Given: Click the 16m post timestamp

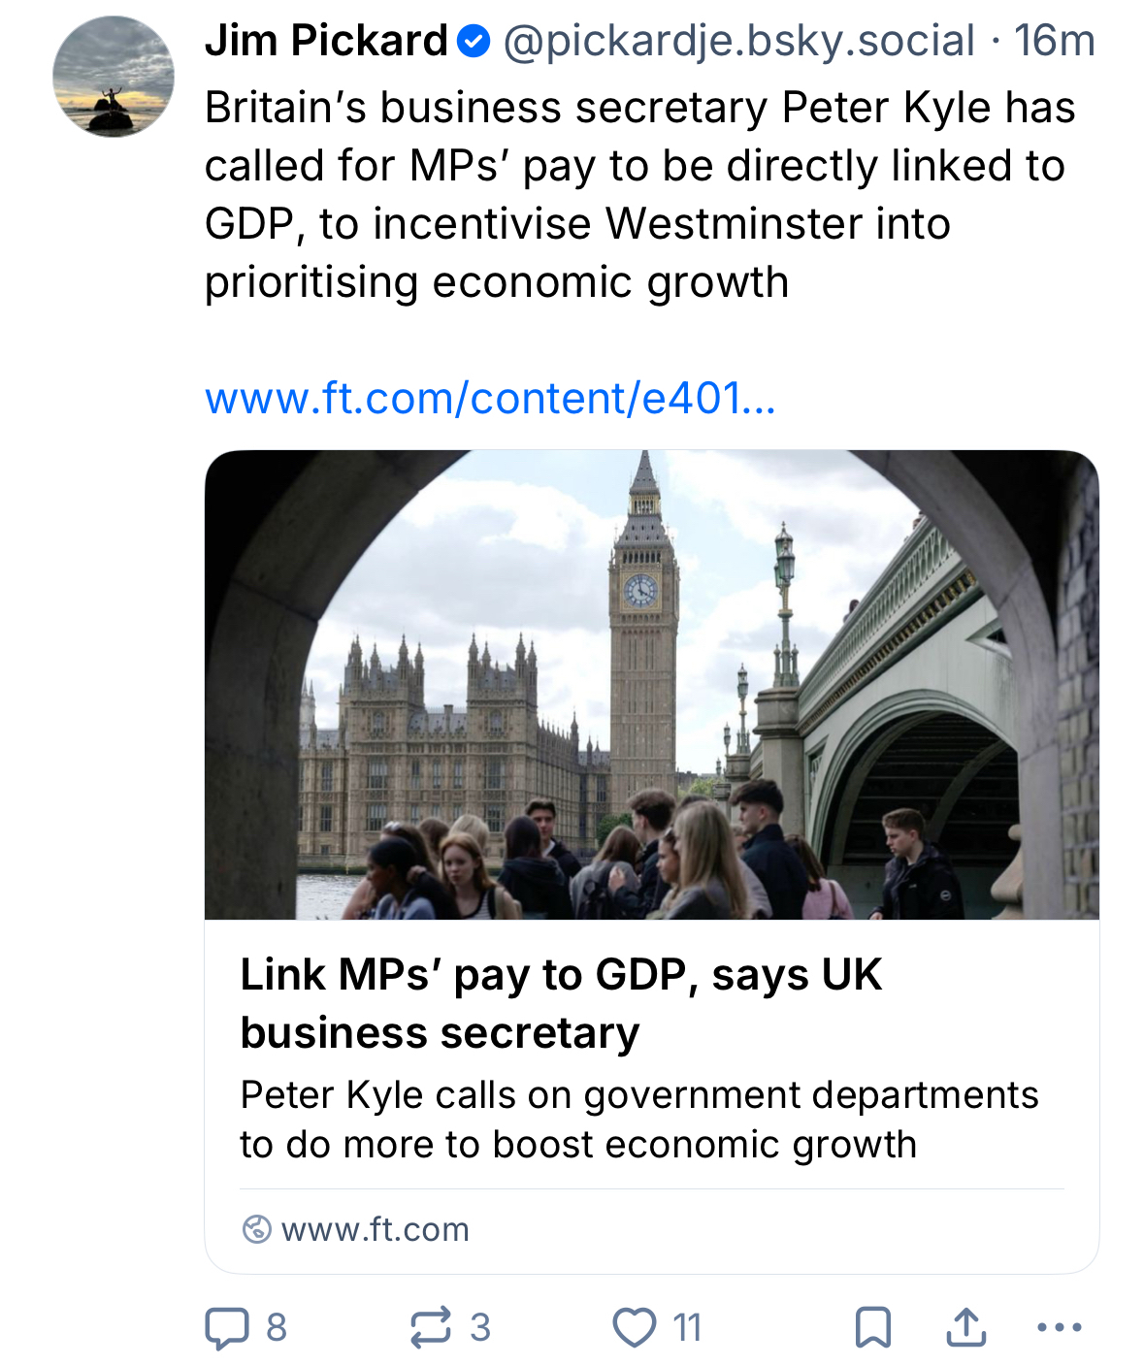Looking at the screenshot, I should [1055, 42].
